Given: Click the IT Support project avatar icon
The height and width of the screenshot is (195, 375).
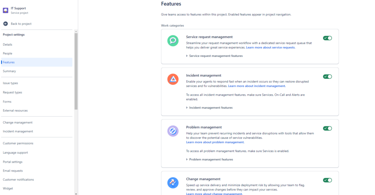Looking at the screenshot, I should pos(5,10).
